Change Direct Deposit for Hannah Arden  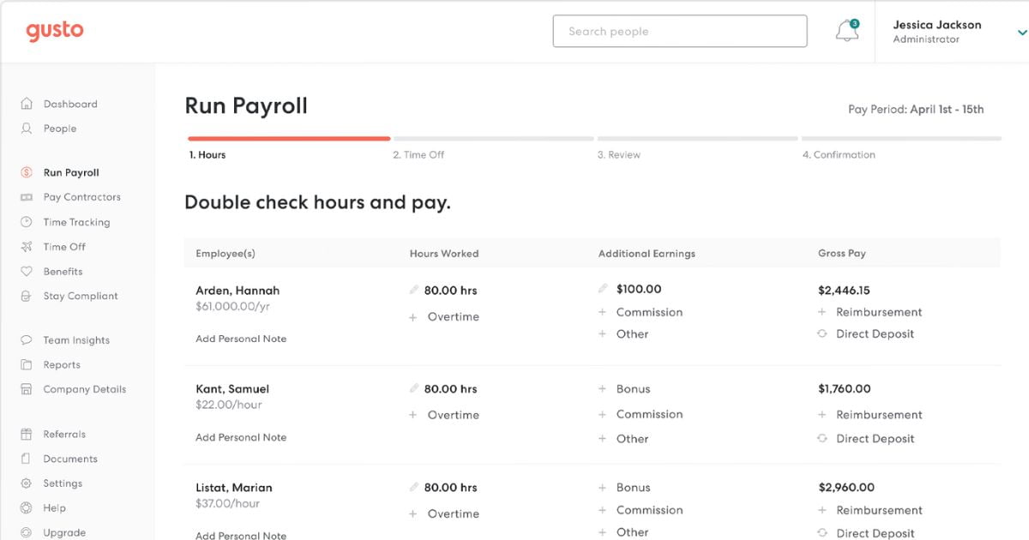click(x=875, y=334)
